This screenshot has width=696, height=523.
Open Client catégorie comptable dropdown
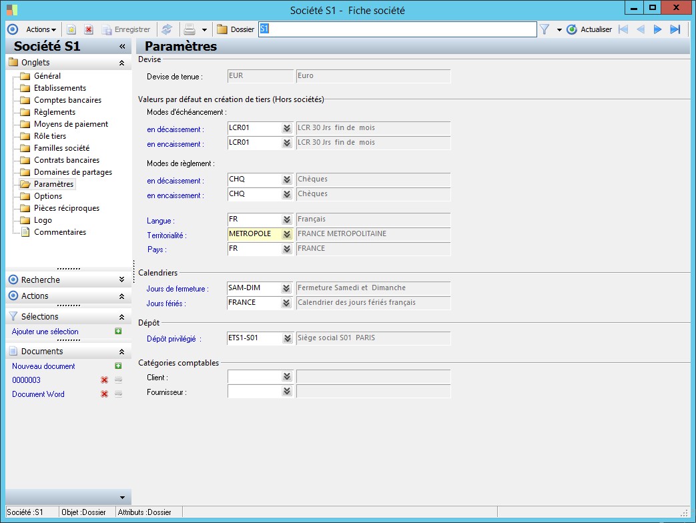click(287, 377)
